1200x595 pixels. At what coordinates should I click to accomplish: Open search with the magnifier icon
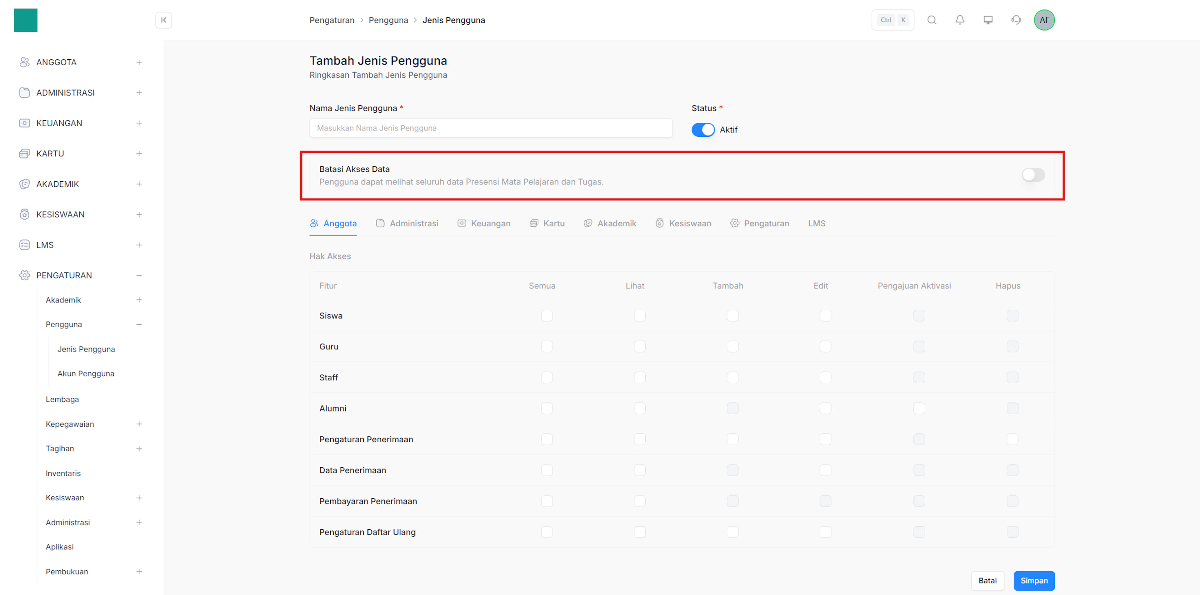pos(932,20)
